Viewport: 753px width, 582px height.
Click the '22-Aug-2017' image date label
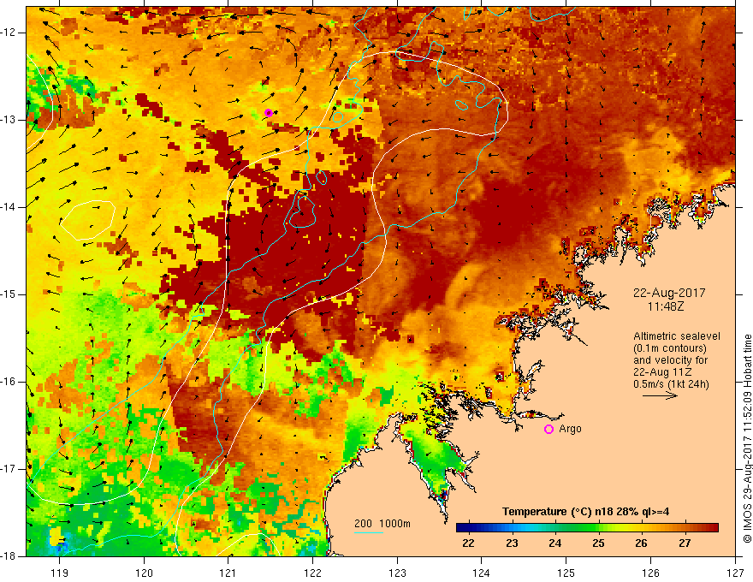[x=669, y=293]
